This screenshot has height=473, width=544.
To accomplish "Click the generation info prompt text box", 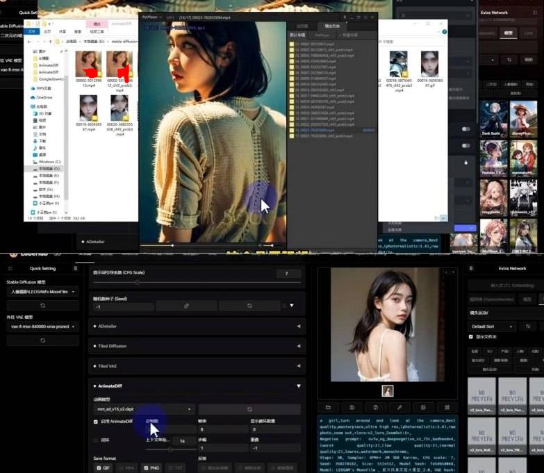I will pyautogui.click(x=388, y=444).
